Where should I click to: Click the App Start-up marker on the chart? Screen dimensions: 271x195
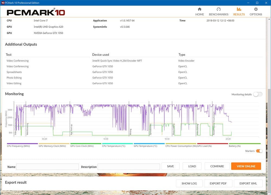pos(72,129)
